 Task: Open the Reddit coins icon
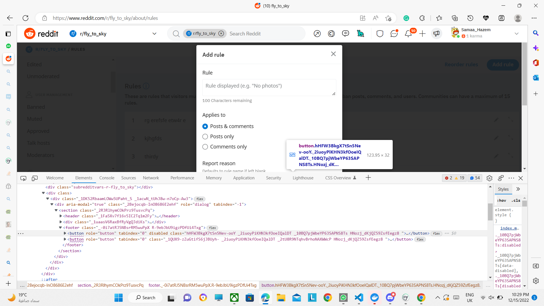pyautogui.click(x=331, y=34)
